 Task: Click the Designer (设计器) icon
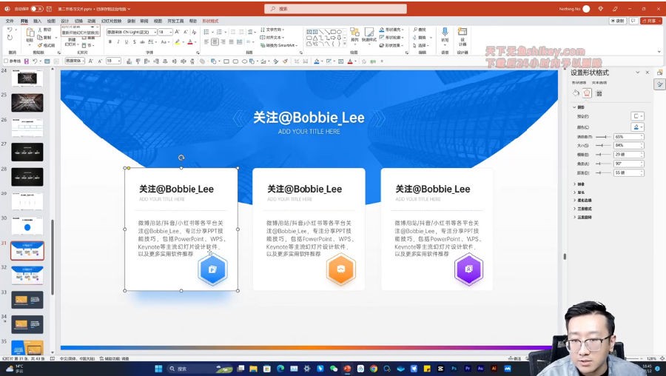[x=462, y=32]
